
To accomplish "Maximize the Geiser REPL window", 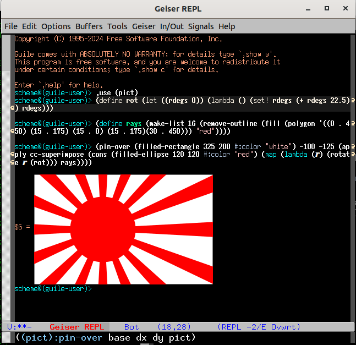I will [327, 8].
